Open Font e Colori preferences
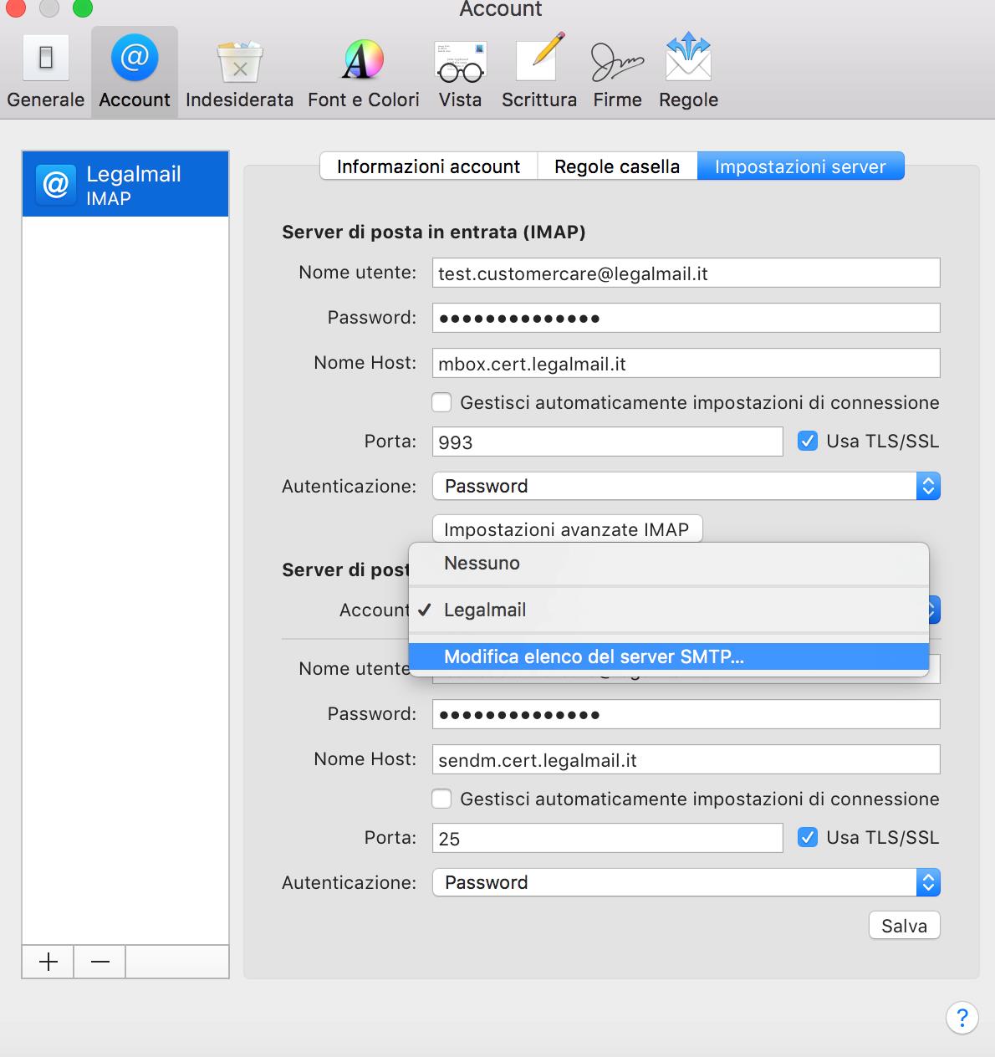995x1057 pixels. pyautogui.click(x=363, y=72)
